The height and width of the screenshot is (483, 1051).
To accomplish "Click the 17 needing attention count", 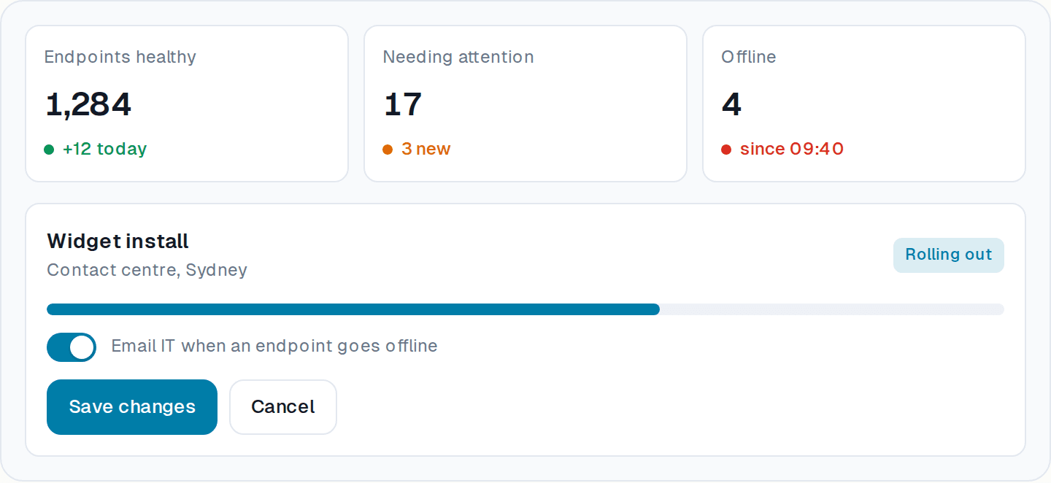I will click(x=403, y=104).
